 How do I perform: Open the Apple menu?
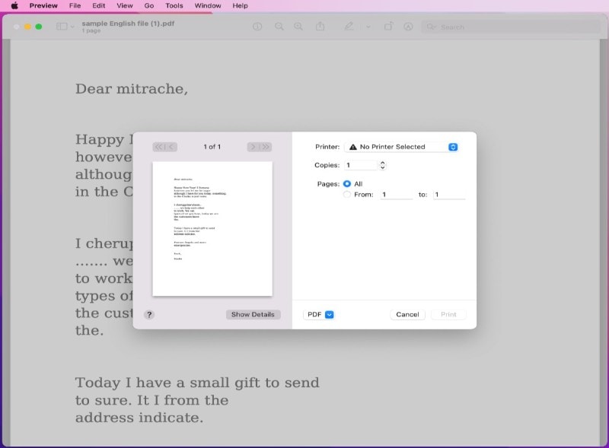click(x=14, y=5)
